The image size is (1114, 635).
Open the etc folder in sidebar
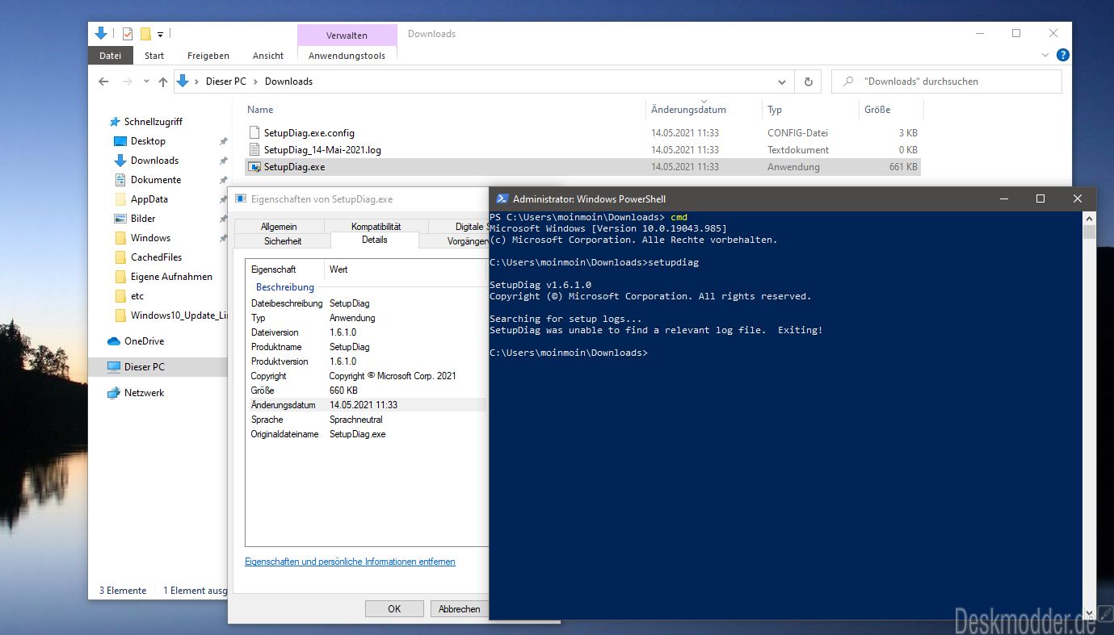[137, 296]
